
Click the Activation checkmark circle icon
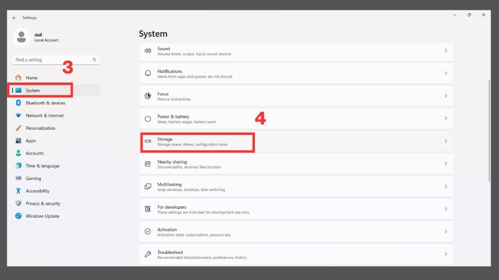point(148,231)
